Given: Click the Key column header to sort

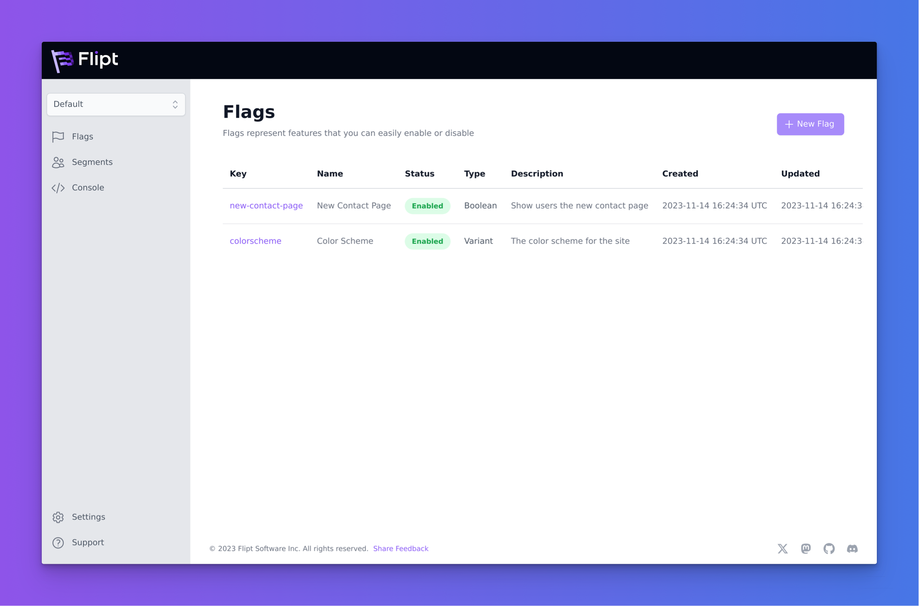Looking at the screenshot, I should point(238,173).
